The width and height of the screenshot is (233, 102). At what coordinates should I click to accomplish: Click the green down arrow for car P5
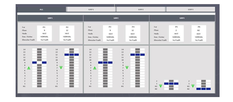pyautogui.click(x=160, y=86)
